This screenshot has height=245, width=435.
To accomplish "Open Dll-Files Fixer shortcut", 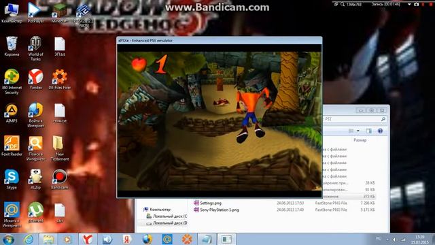I will click(x=60, y=79).
